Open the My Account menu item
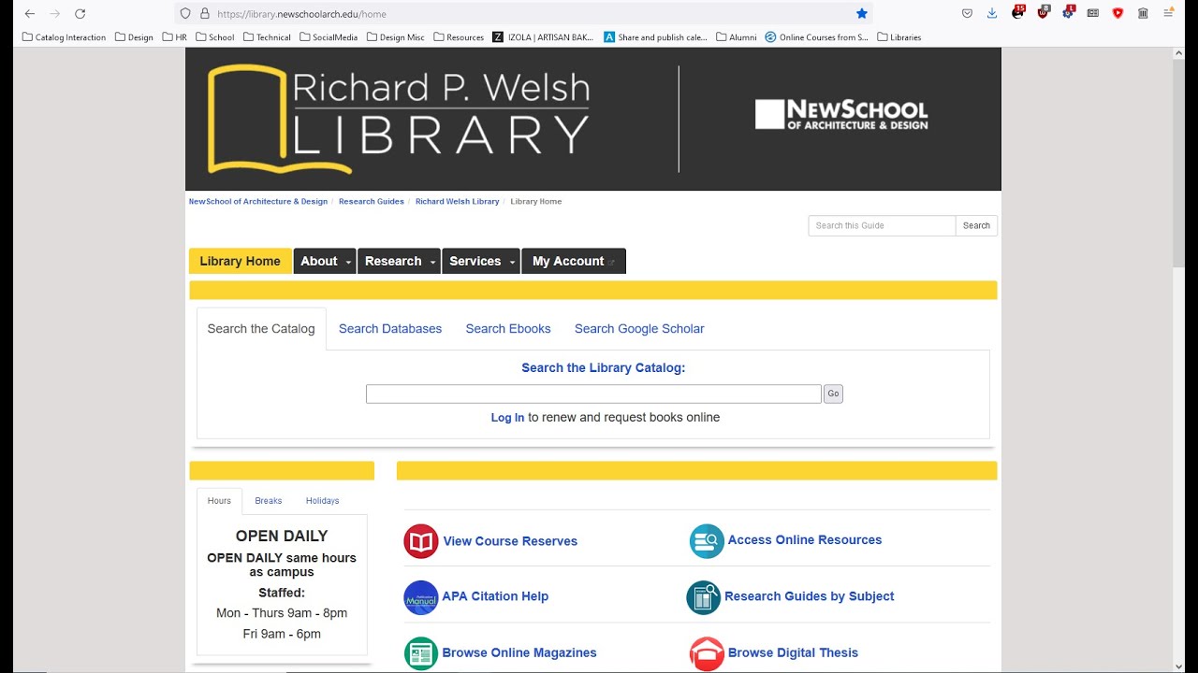The image size is (1198, 673). 574,261
